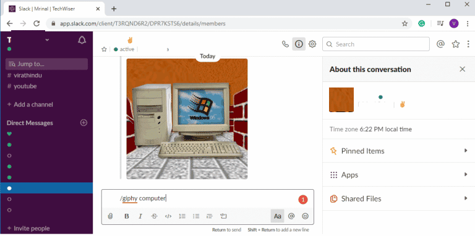Image resolution: width=475 pixels, height=236 pixels.
Task: Select Slack | Mrinal | TechWiser tab
Action: (54, 9)
